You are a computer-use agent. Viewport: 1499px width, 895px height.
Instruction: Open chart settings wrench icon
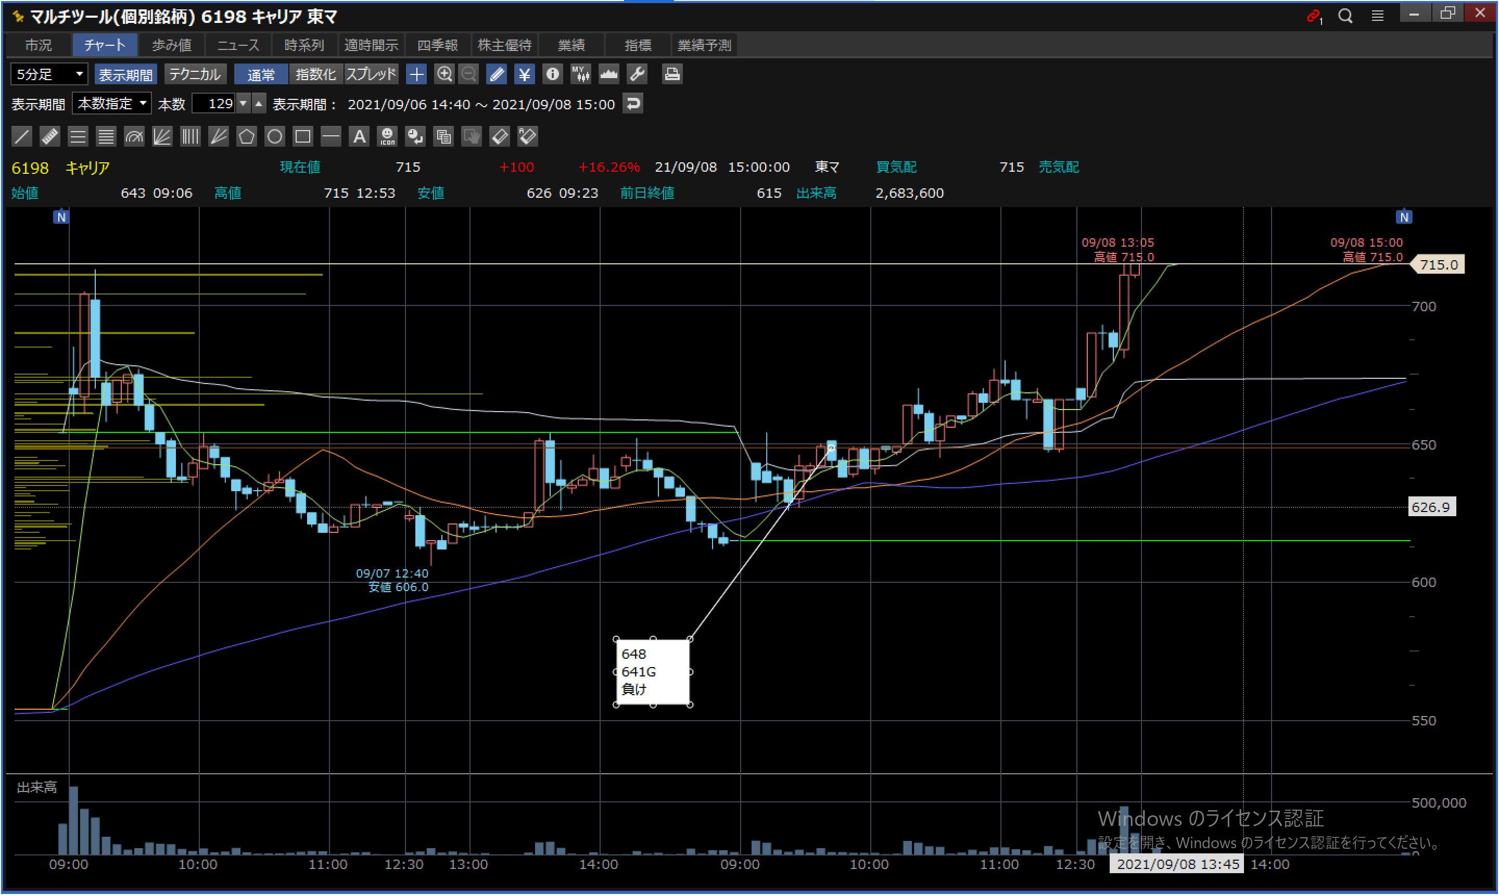(x=637, y=74)
